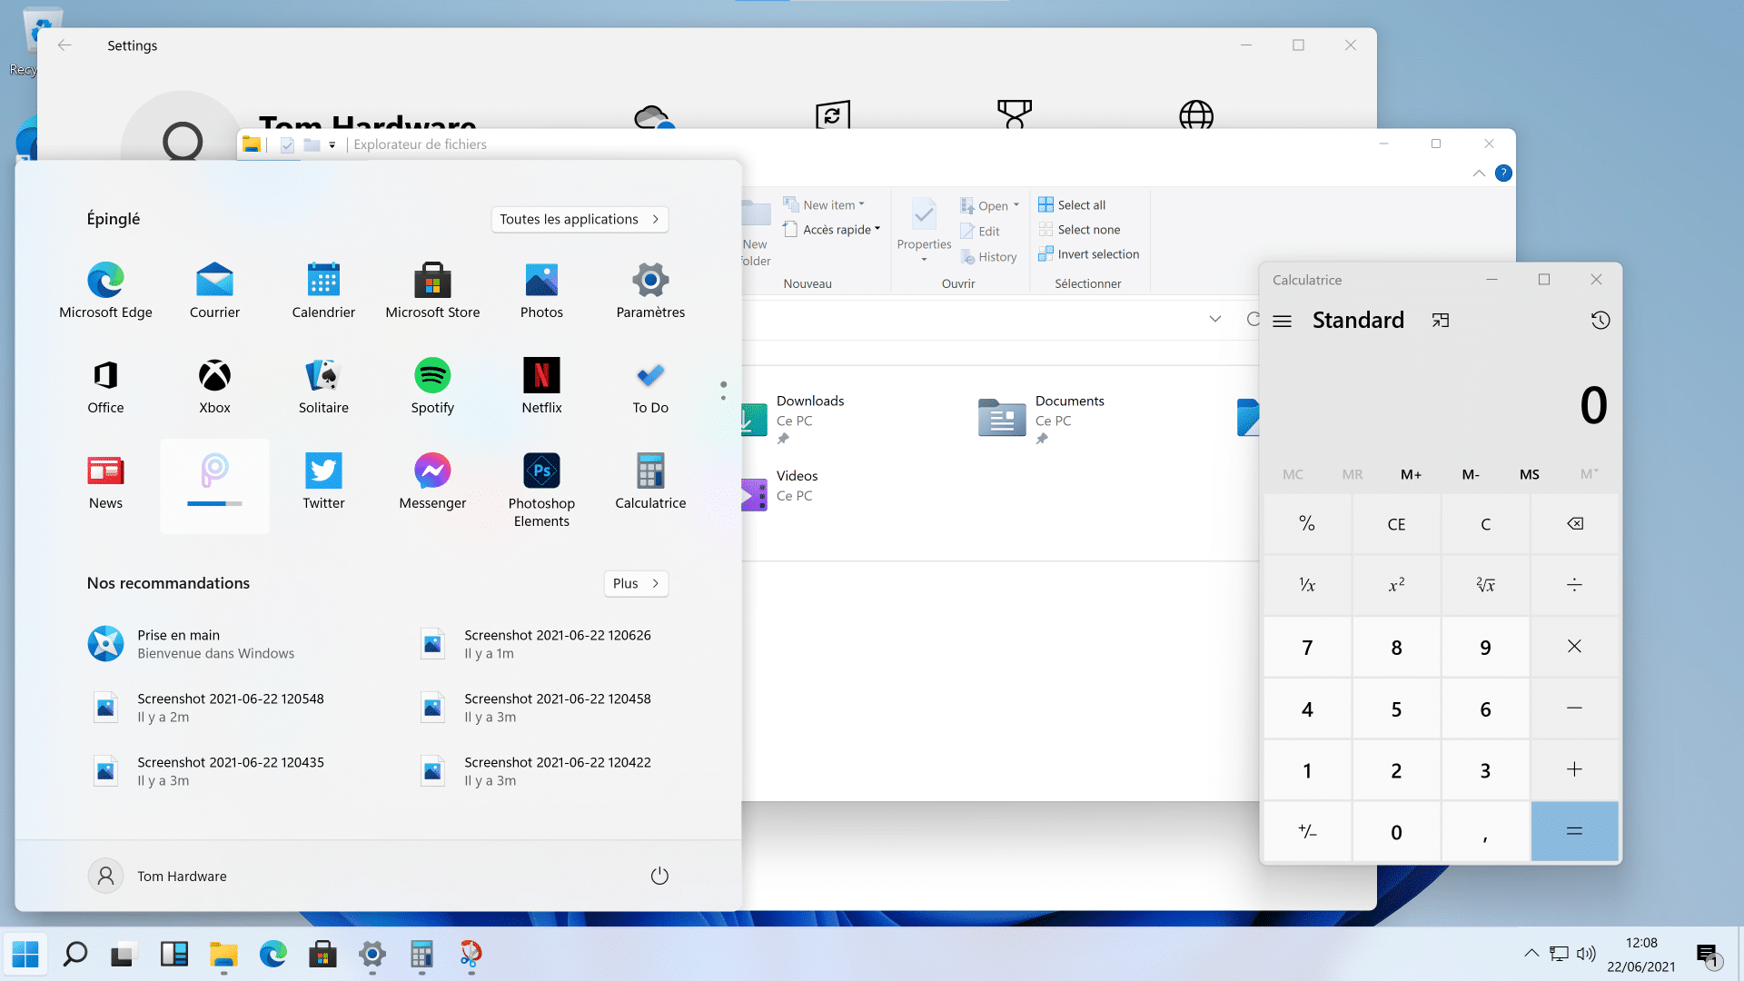The image size is (1744, 981).
Task: Click calculator M+ memory button
Action: (1411, 474)
